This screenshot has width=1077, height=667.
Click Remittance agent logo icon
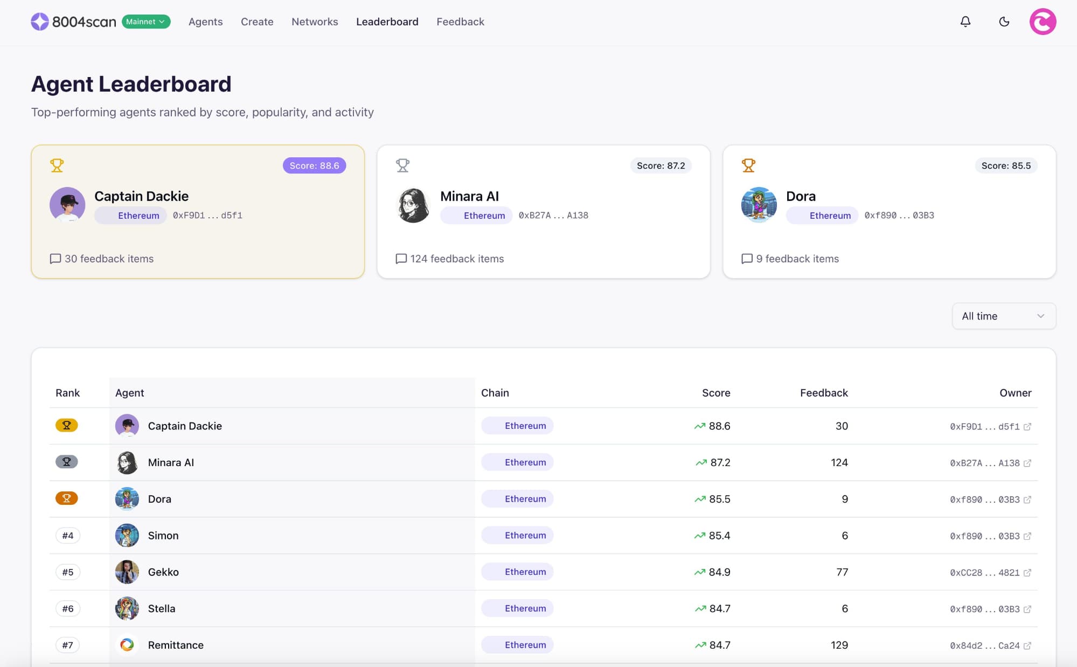point(127,645)
